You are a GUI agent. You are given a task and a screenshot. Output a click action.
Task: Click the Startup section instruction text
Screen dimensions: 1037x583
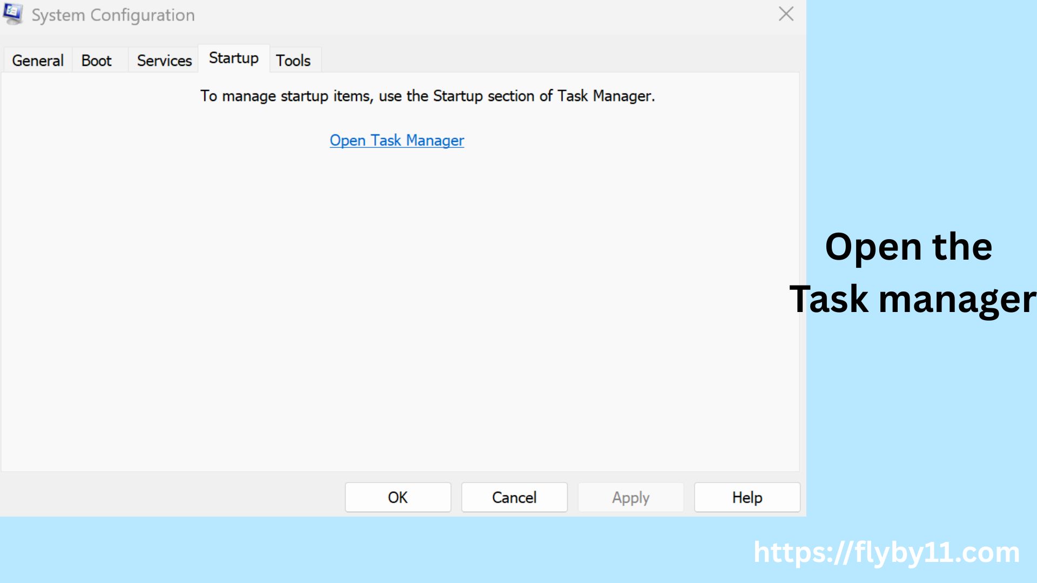pos(427,96)
